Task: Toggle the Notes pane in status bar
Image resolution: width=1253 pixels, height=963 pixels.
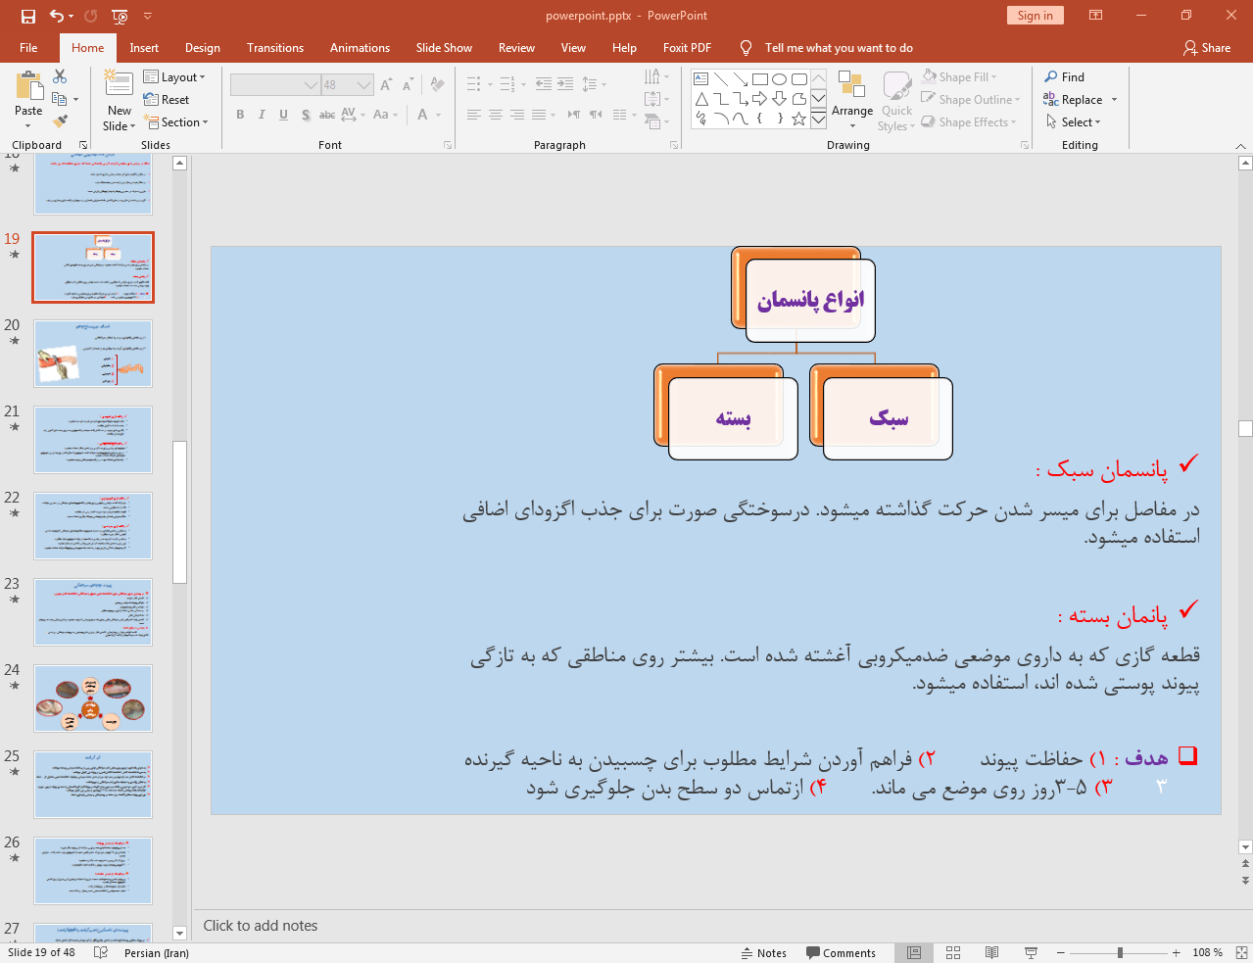Action: pos(763,952)
